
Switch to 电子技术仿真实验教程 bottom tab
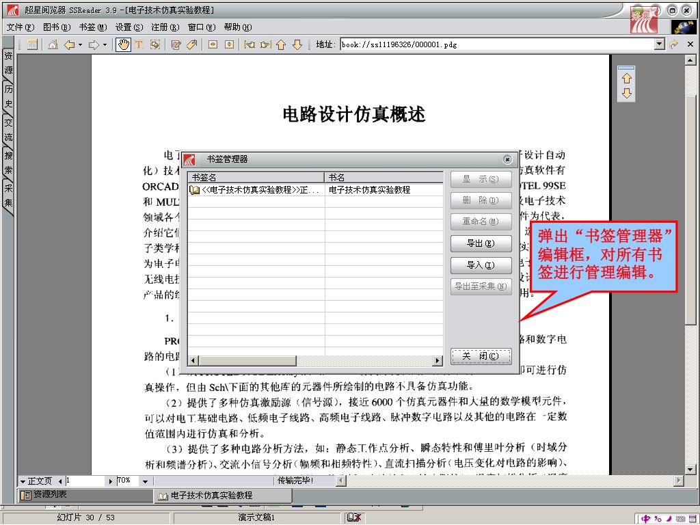coord(224,495)
